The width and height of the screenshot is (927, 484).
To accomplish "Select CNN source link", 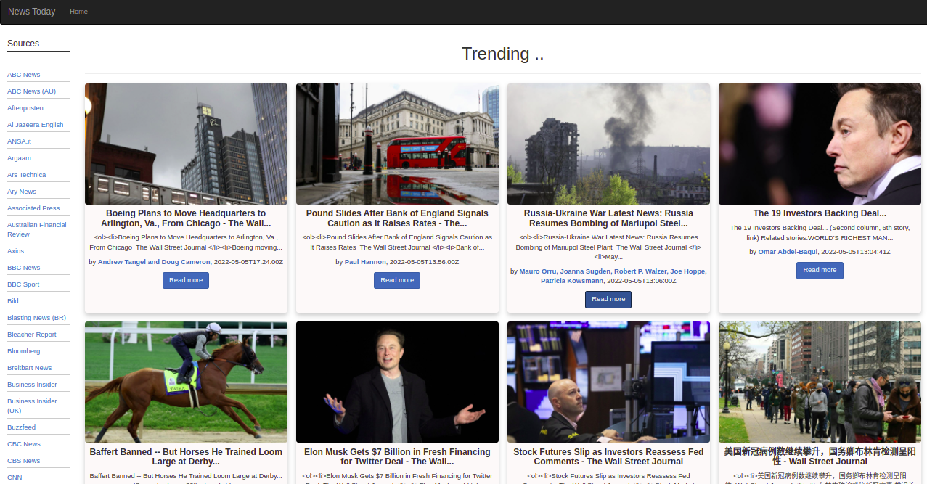I will click(x=15, y=477).
